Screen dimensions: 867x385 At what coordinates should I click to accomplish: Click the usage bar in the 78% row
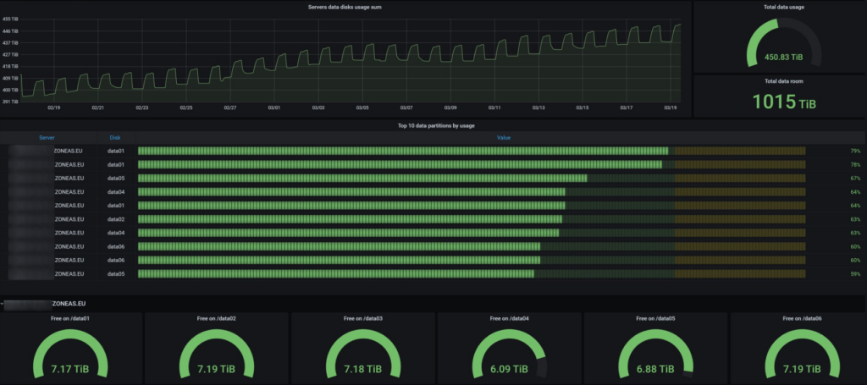pyautogui.click(x=472, y=164)
